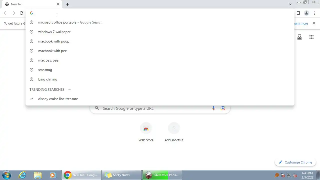The width and height of the screenshot is (320, 180).
Task: Click the browser forward arrow
Action: (13, 13)
